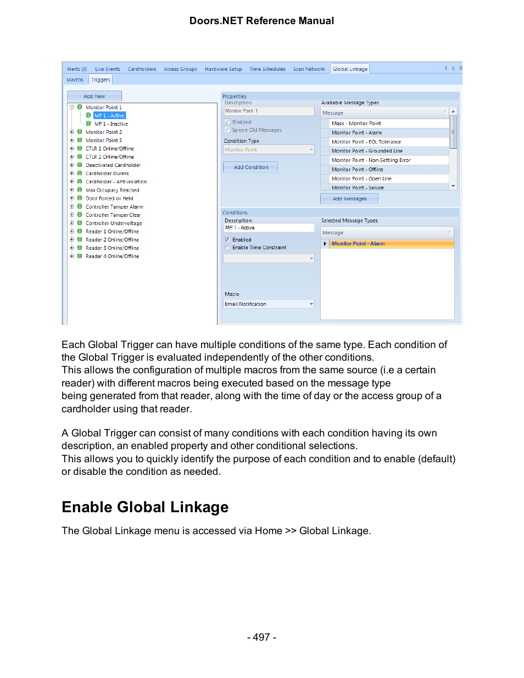Viewport: 524px width, 678px height.
Task: Open the time constraint dropdown
Action: [311, 258]
